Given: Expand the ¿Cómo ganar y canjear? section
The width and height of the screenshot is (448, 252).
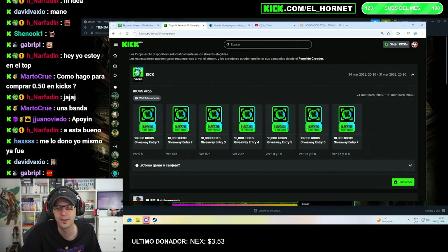Looking at the screenshot, I should pos(273,165).
